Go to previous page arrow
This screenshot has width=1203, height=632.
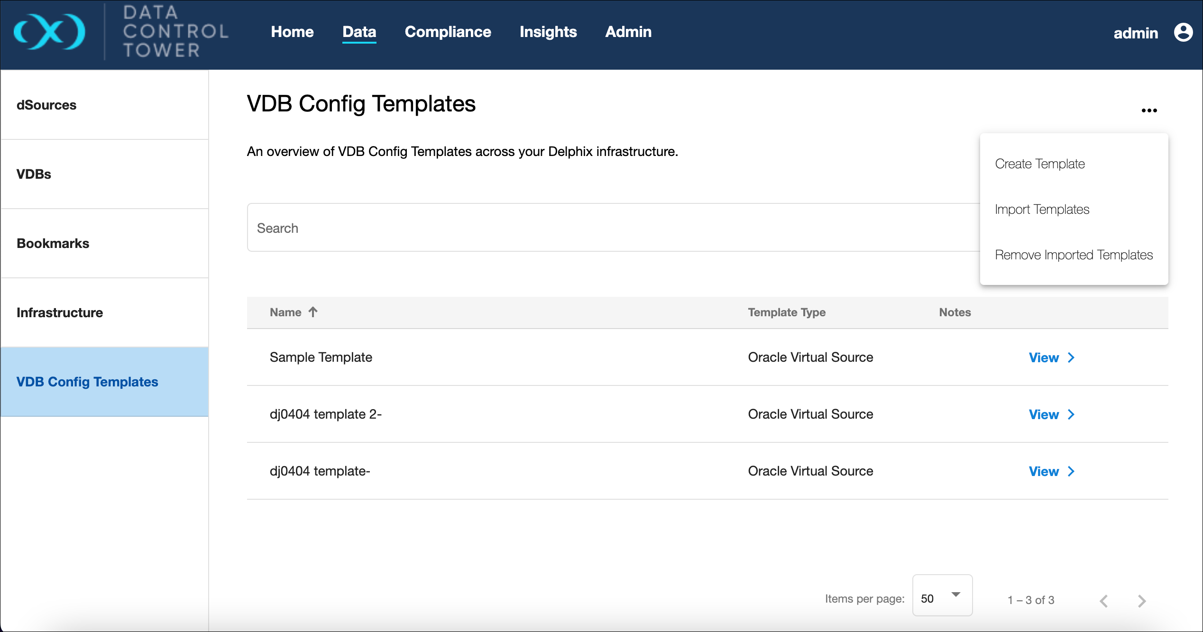coord(1104,601)
